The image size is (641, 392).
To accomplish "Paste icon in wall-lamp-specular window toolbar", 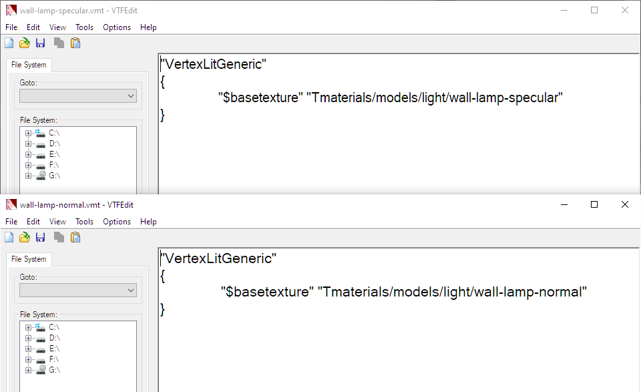I will coord(75,43).
